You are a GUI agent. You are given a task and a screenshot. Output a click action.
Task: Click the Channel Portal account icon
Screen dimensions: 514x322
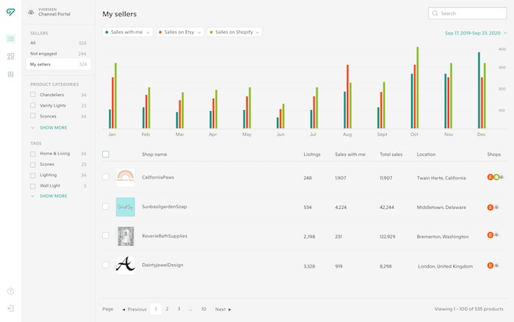coord(31,12)
